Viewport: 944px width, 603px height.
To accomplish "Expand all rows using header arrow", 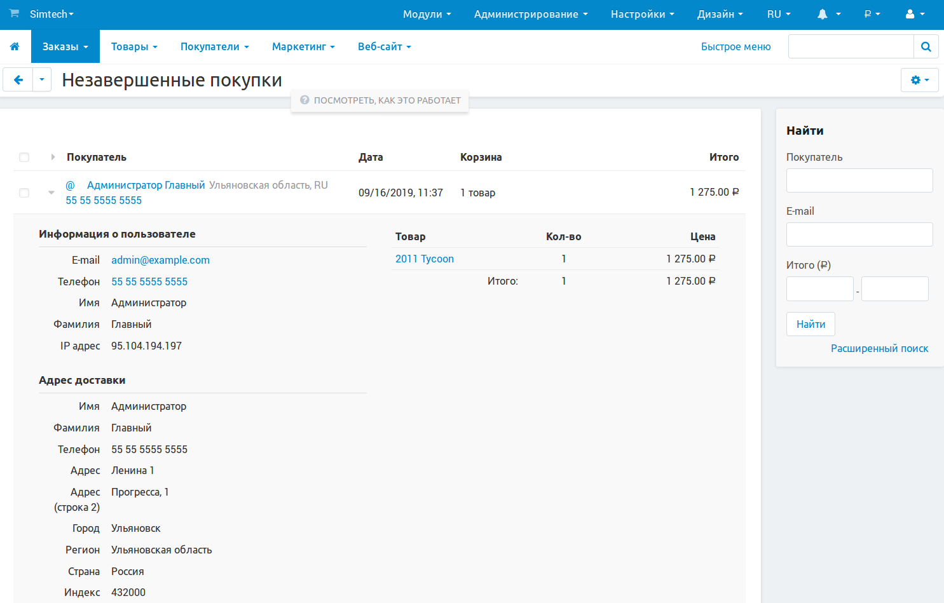I will (53, 157).
